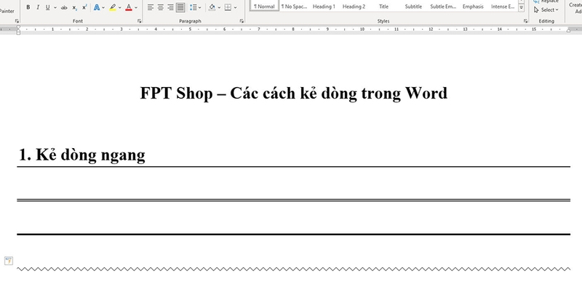Apply Superscript formatting
582x286 pixels.
point(84,7)
